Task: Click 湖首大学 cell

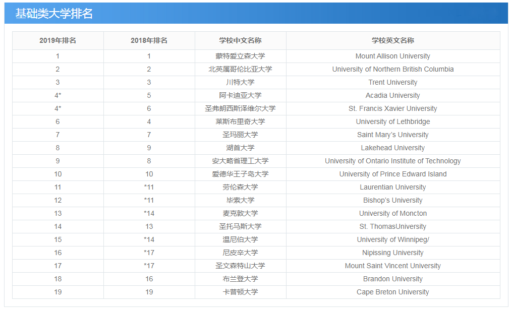Action: (240, 148)
